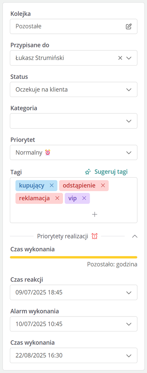147x373 pixels.
Task: Click the edit pencil icon in Kolejka
Action: click(x=128, y=26)
